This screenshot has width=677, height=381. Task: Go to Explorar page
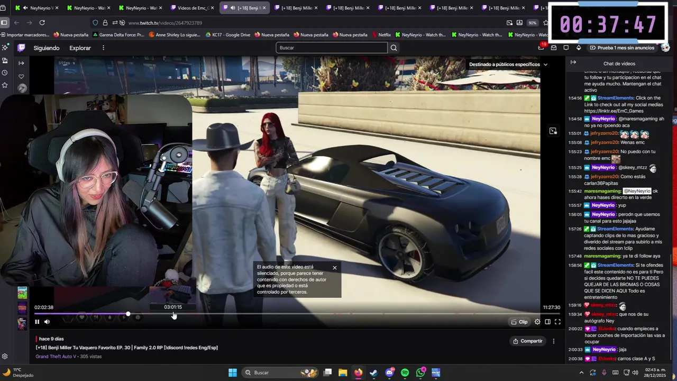[x=80, y=48]
